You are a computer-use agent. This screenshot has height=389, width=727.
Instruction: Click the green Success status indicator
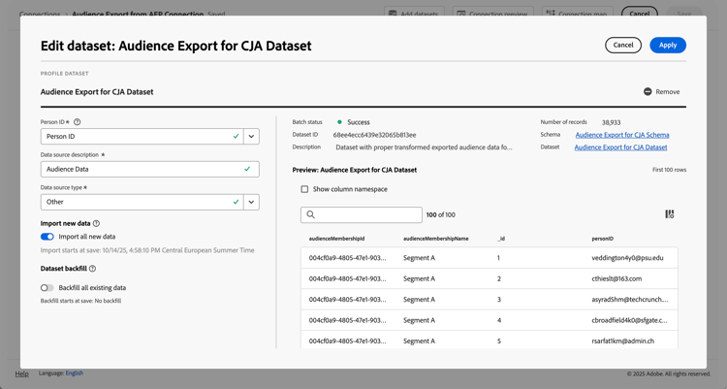click(339, 122)
